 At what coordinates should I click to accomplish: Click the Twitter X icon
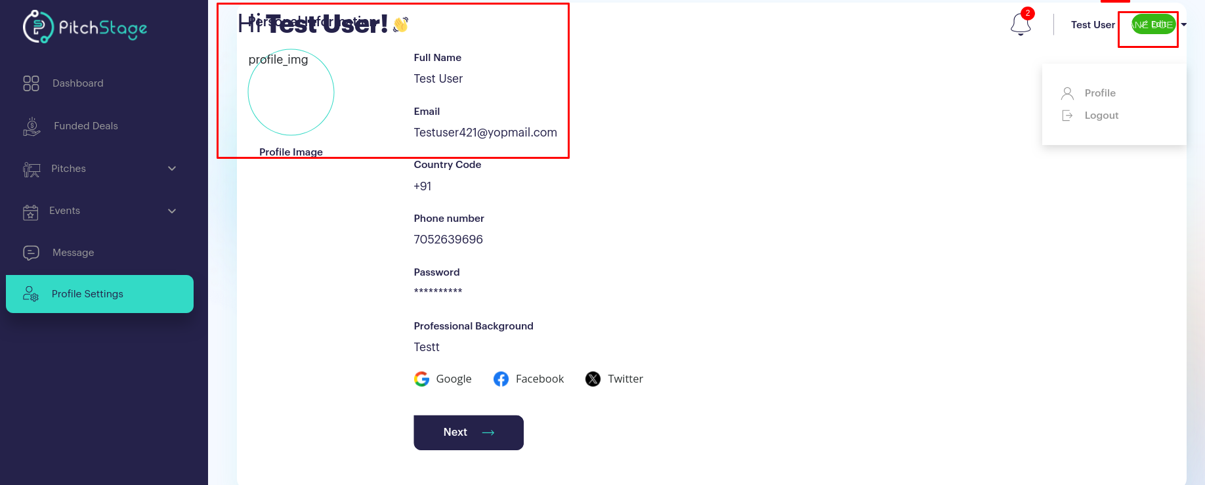pos(593,379)
